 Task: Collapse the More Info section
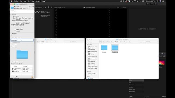pyautogui.click(x=11, y=33)
